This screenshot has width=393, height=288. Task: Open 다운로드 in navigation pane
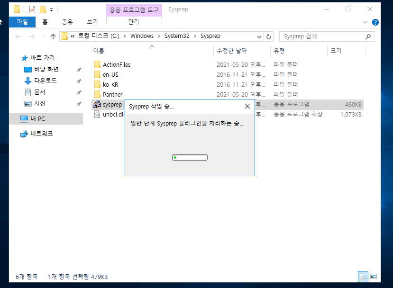46,81
